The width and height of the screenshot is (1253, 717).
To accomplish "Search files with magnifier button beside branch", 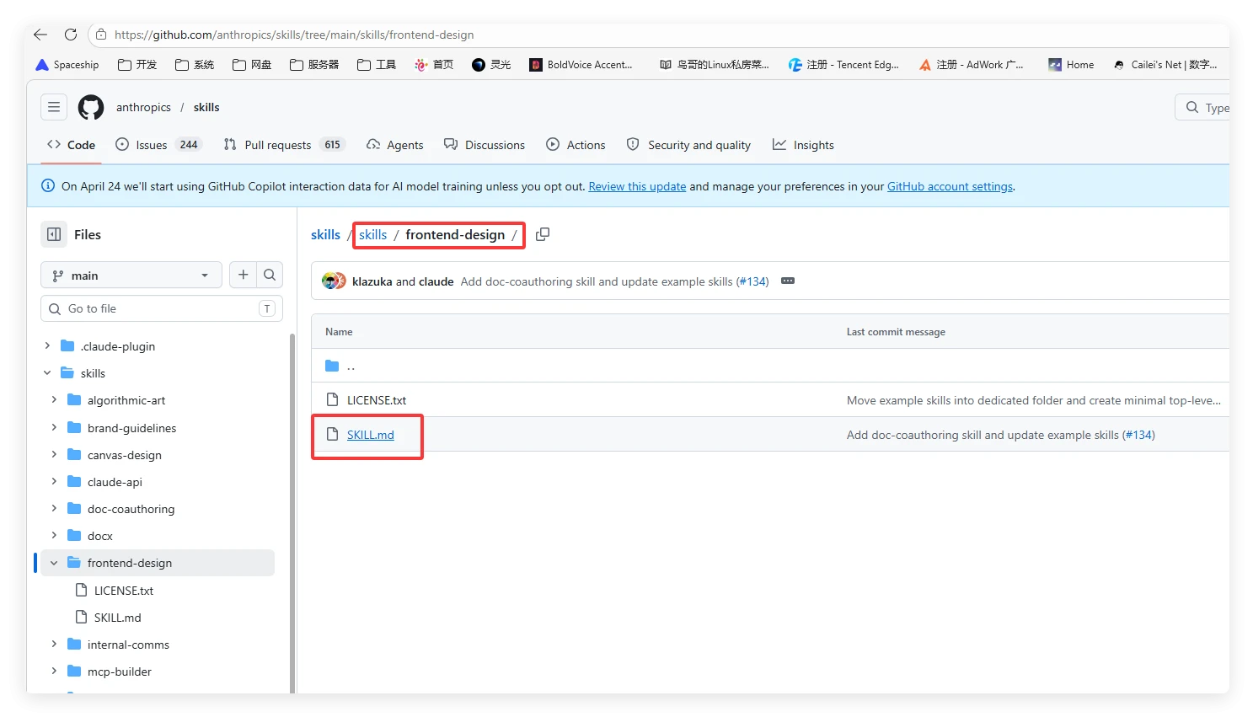I will [270, 275].
